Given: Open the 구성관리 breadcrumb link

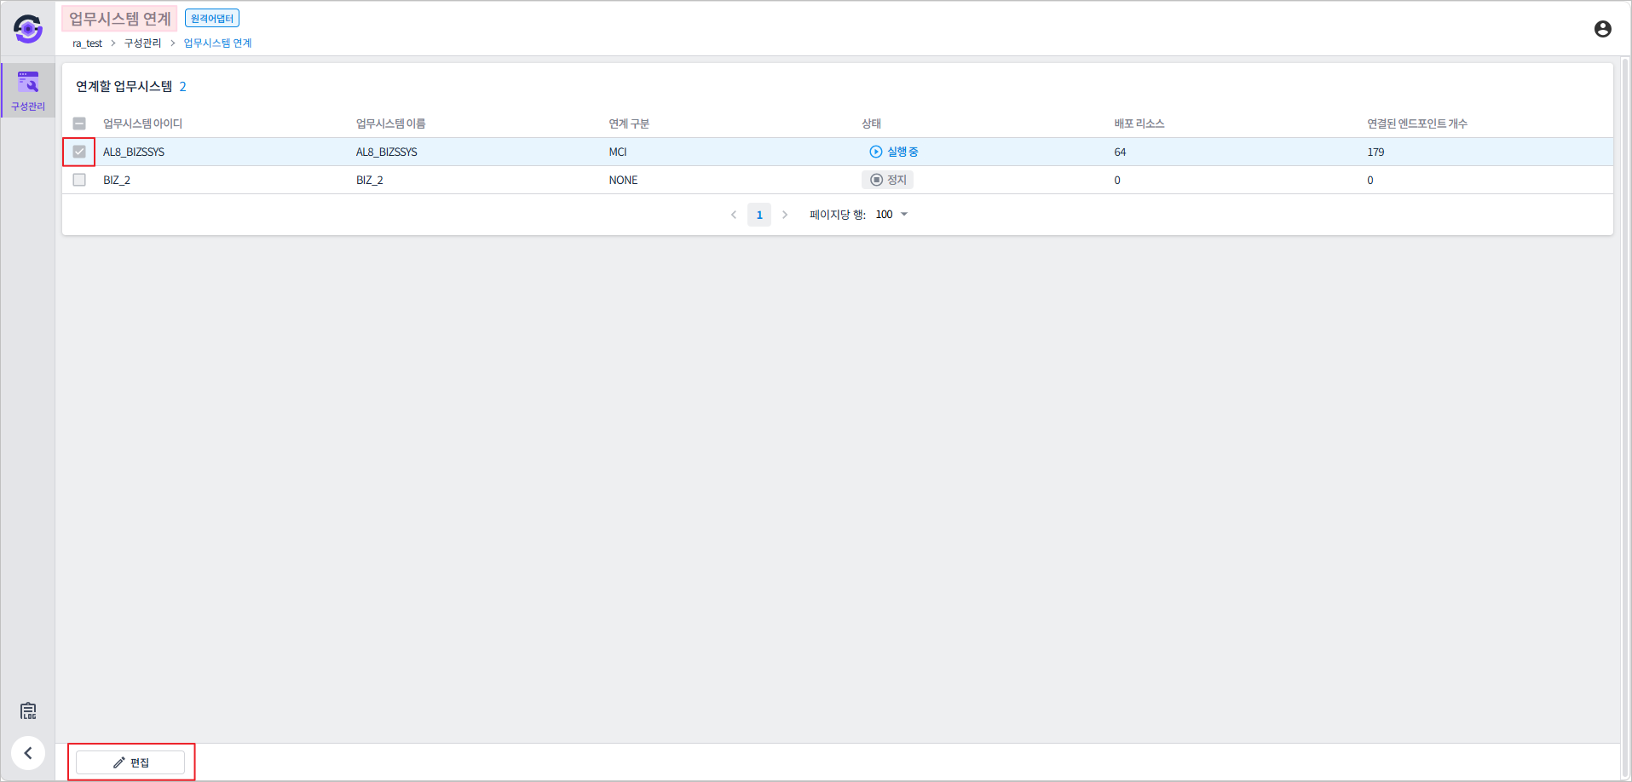Looking at the screenshot, I should pos(142,43).
